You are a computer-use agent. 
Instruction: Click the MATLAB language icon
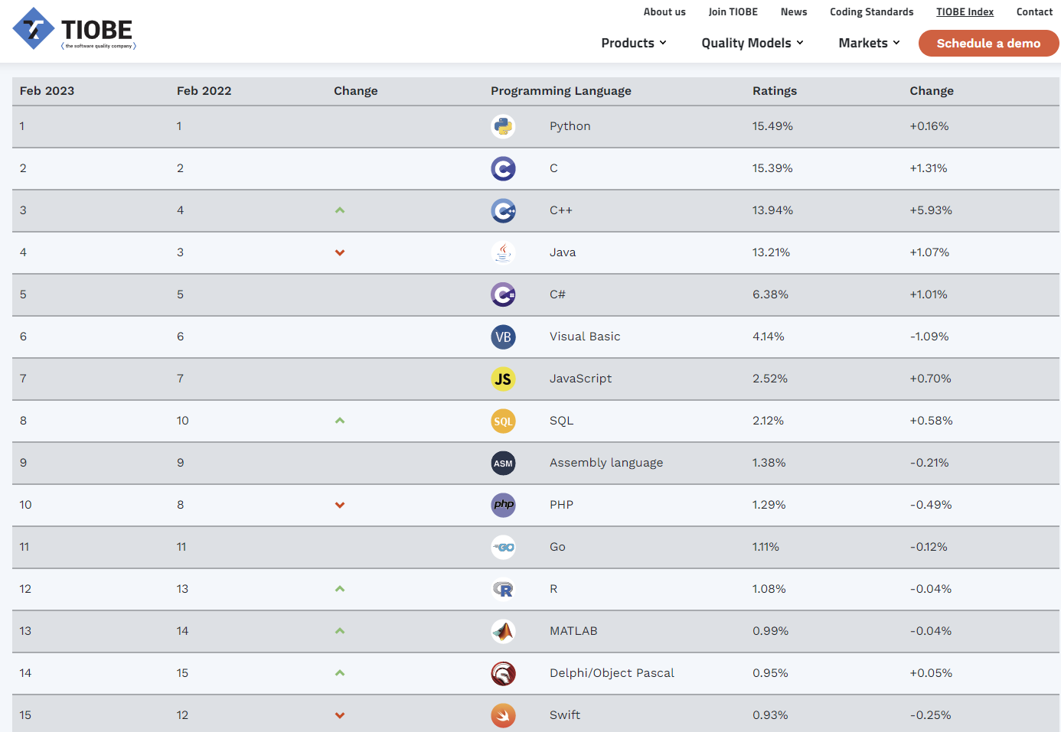tap(503, 631)
